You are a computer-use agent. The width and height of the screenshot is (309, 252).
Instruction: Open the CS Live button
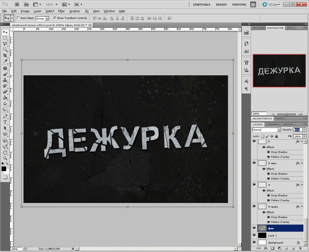271,5
